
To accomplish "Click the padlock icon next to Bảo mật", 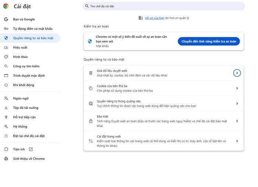I will [x=91, y=121].
